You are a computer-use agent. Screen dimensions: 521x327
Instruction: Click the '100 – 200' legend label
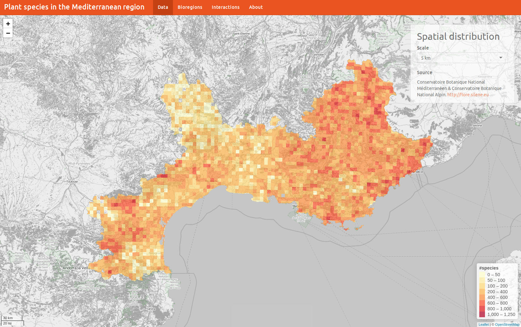point(498,286)
